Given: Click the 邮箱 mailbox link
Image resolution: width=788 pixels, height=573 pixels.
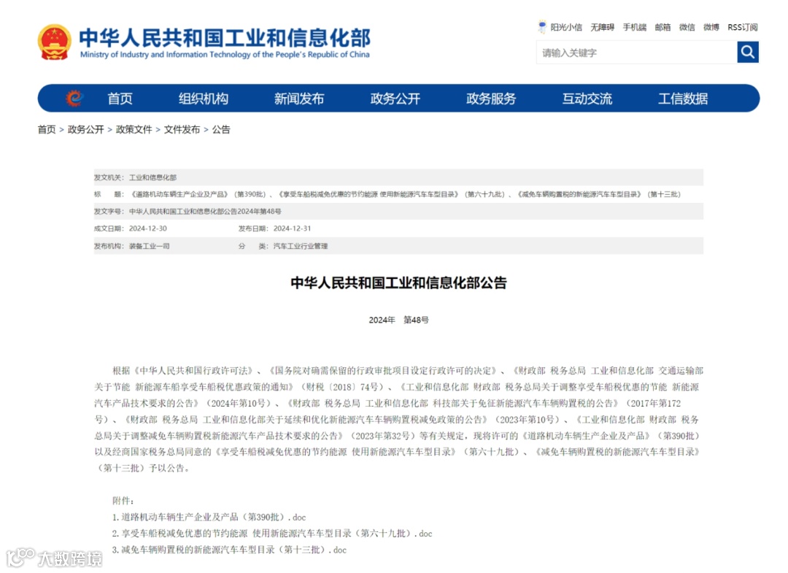Looking at the screenshot, I should click(x=663, y=27).
